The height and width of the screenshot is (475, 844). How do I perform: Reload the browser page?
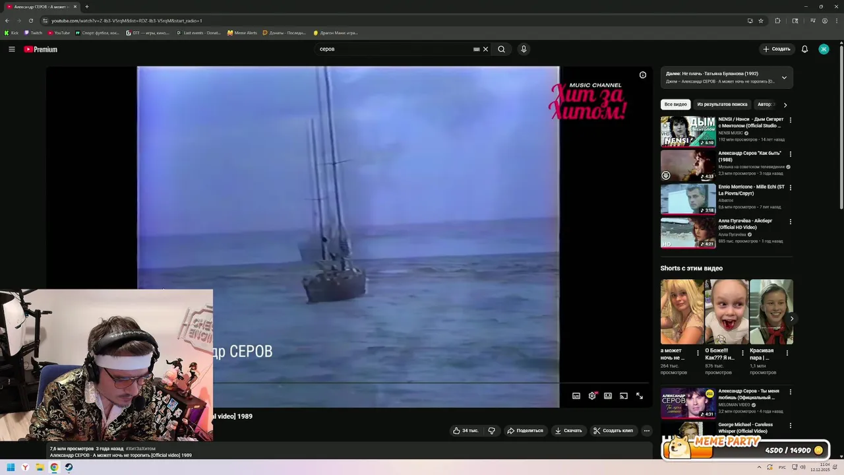[x=30, y=20]
